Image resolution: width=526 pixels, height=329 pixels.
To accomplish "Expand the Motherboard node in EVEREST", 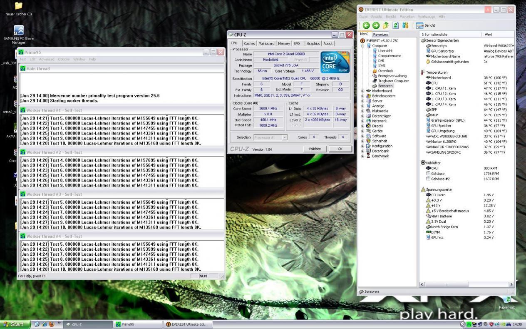I will (x=362, y=91).
